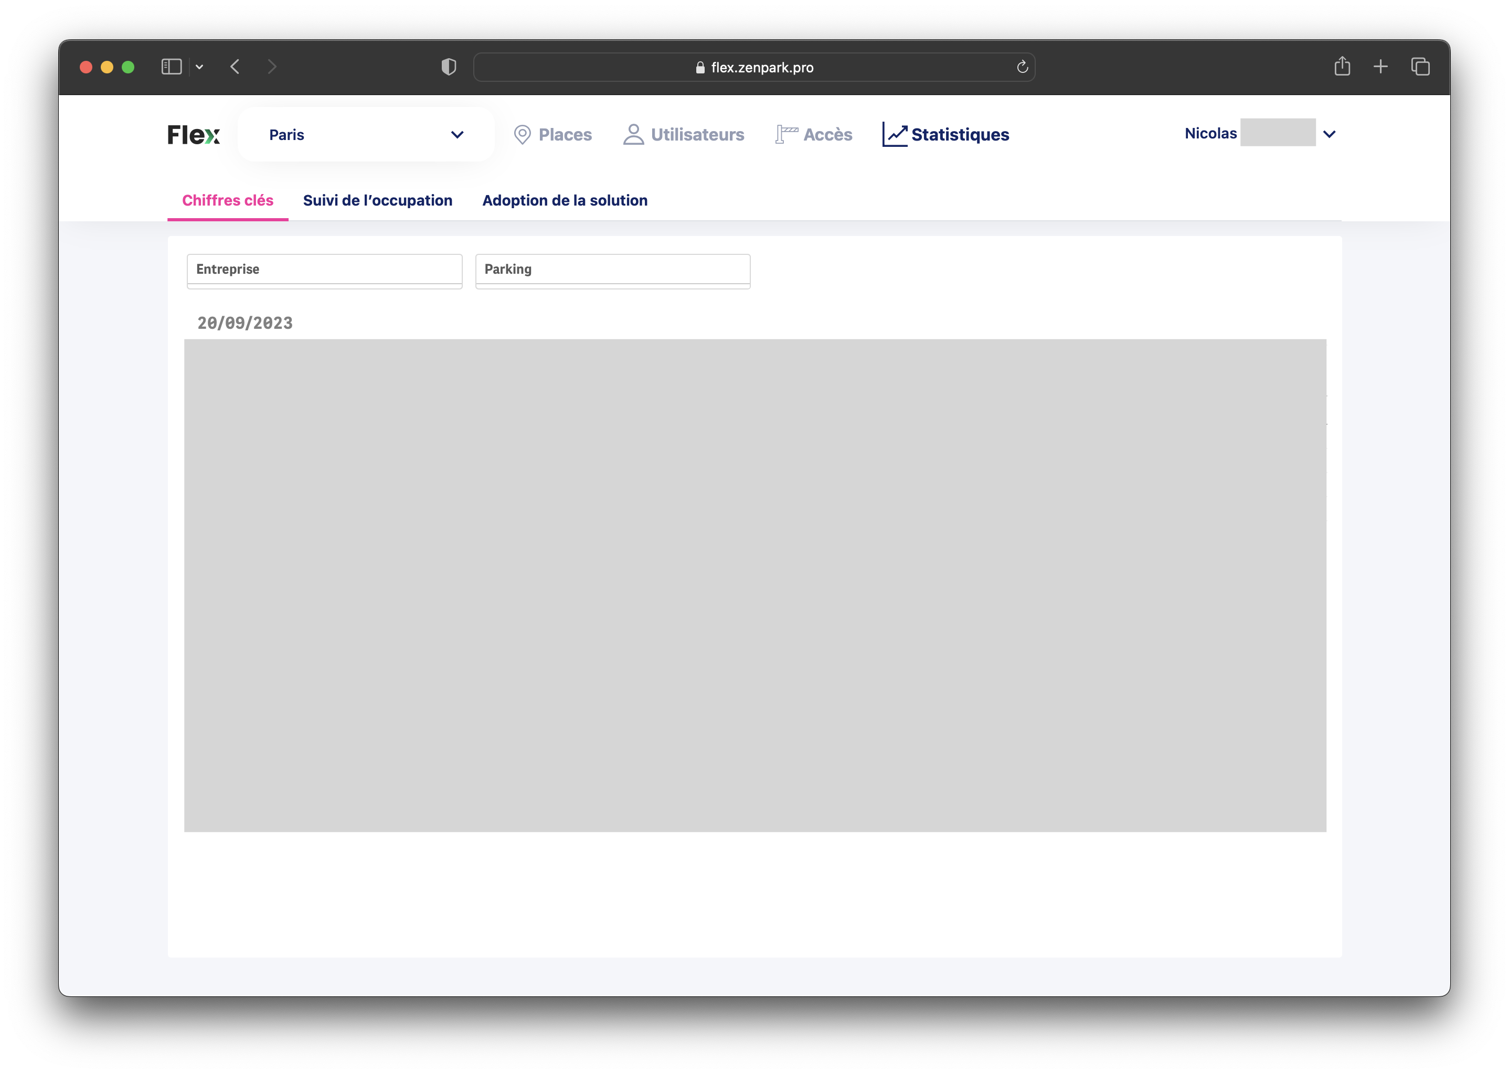Open the Safari share menu
1509x1074 pixels.
pos(1342,66)
